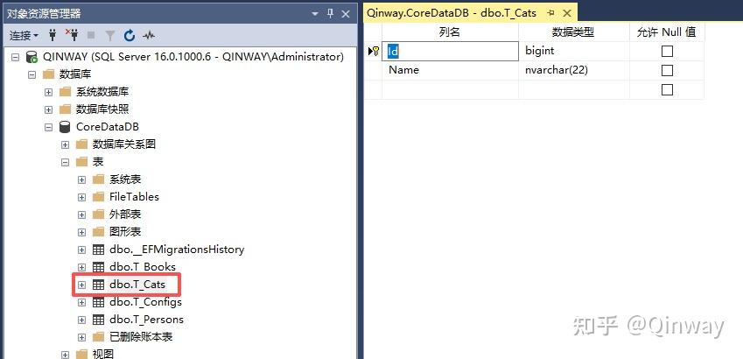
Task: Expand the dbo.T_Persons table node
Action: click(x=82, y=320)
